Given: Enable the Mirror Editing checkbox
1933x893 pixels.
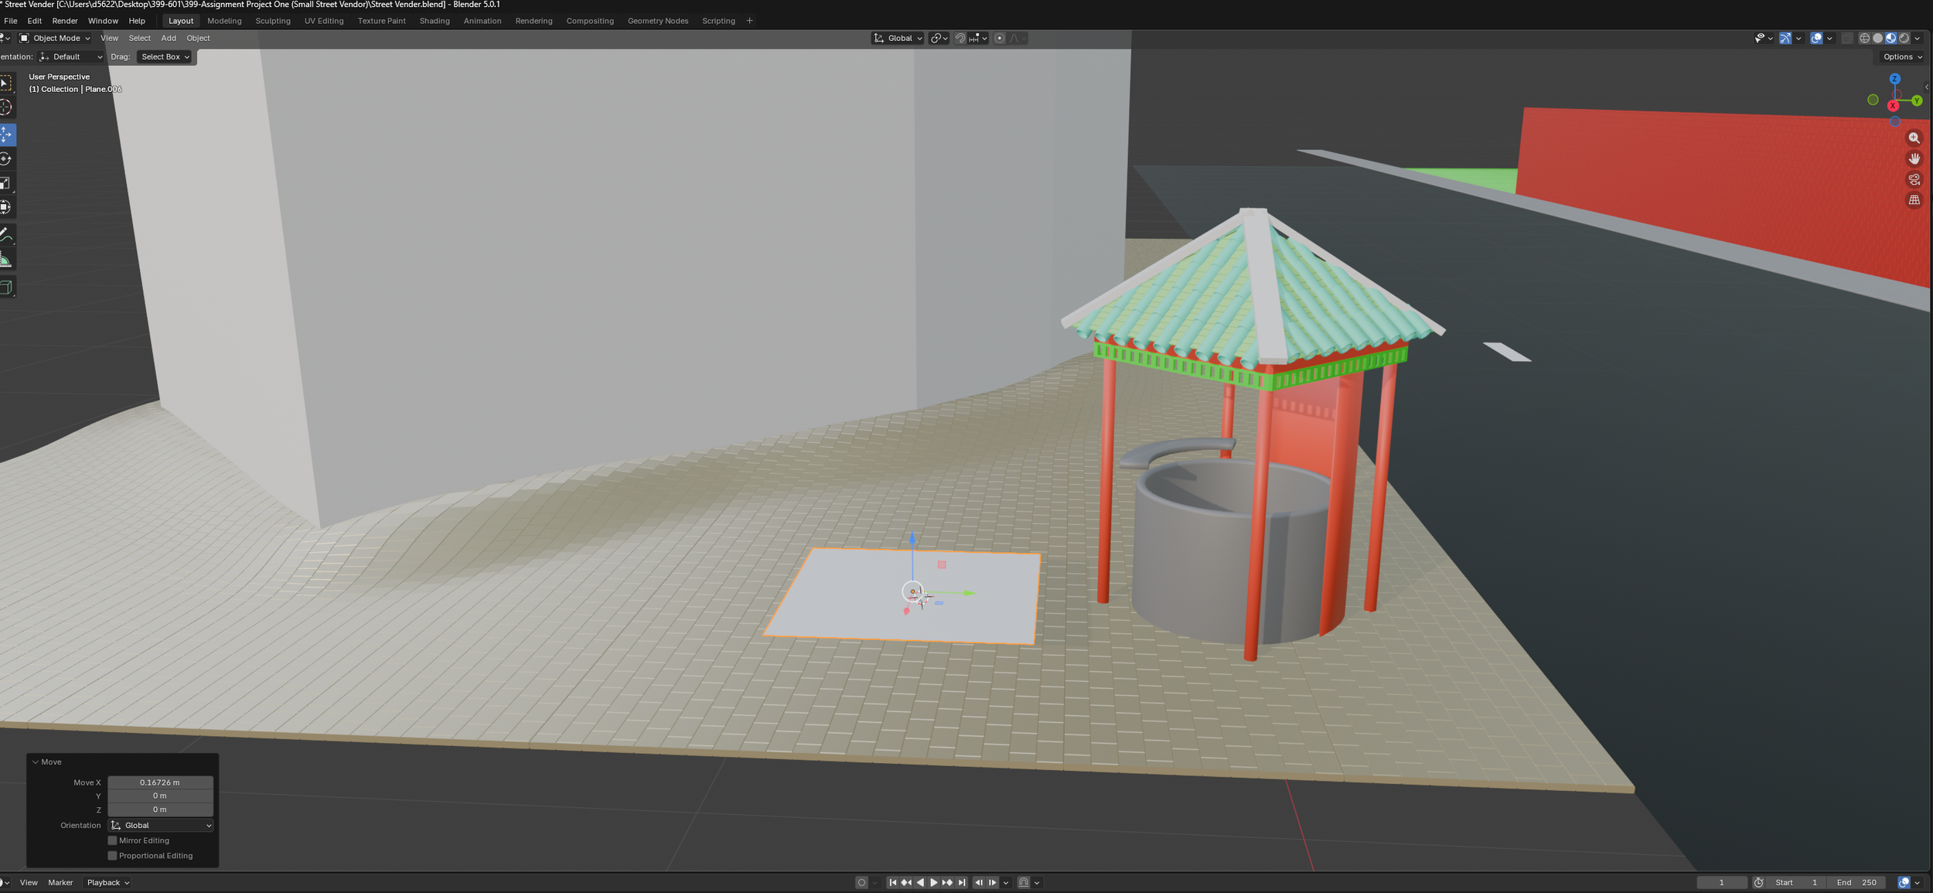Looking at the screenshot, I should [x=113, y=840].
